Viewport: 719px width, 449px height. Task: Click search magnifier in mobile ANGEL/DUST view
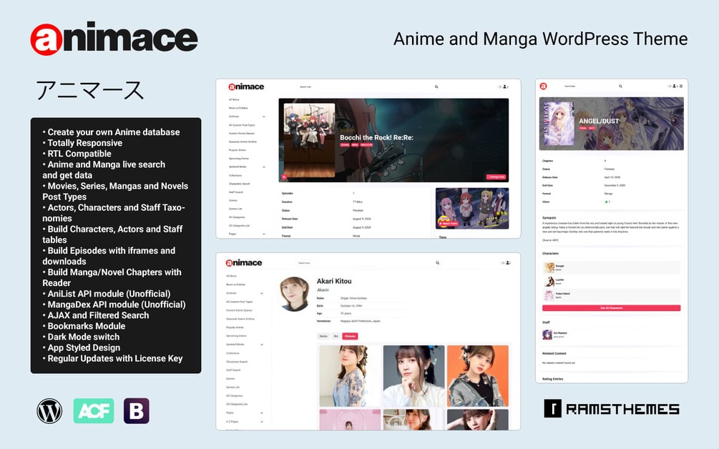click(x=620, y=86)
